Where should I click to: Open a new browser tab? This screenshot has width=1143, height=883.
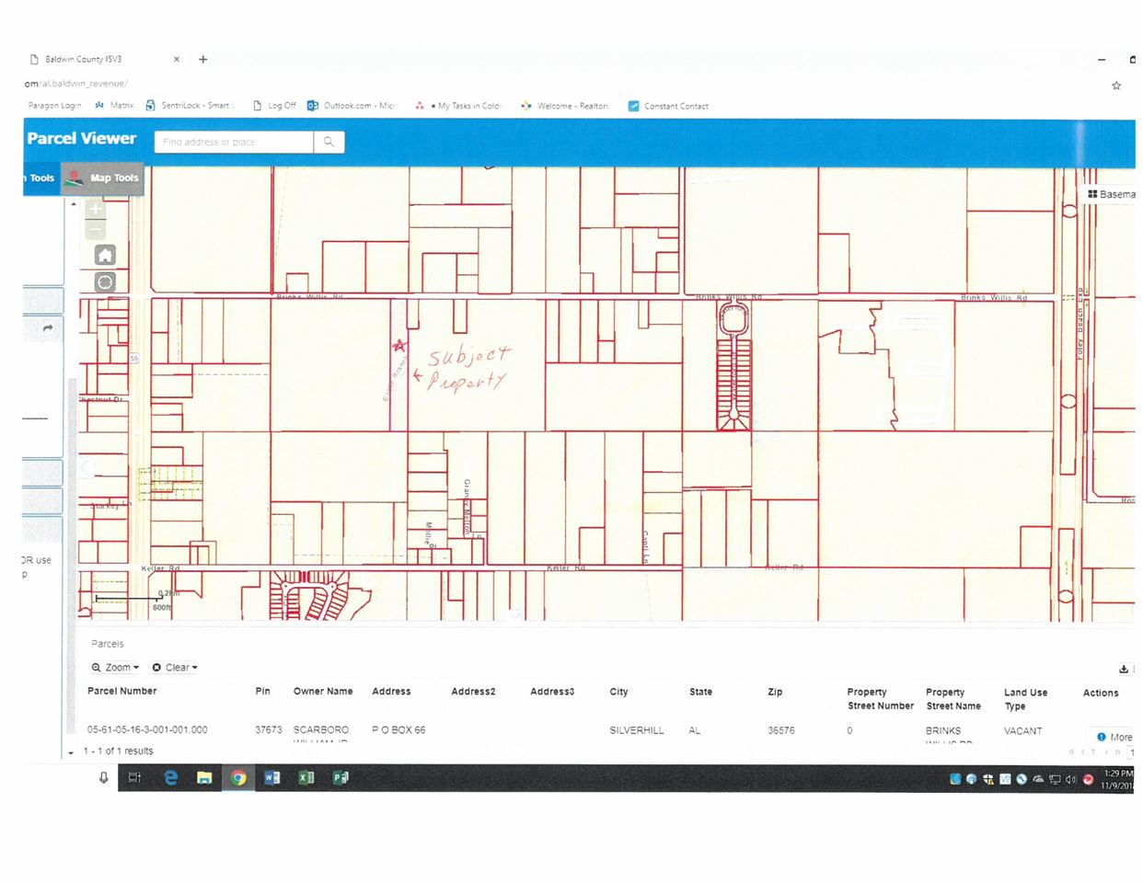click(x=203, y=59)
